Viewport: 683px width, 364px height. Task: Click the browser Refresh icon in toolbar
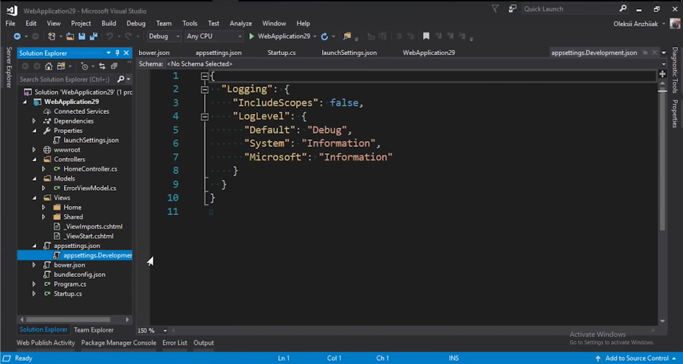pyautogui.click(x=324, y=37)
